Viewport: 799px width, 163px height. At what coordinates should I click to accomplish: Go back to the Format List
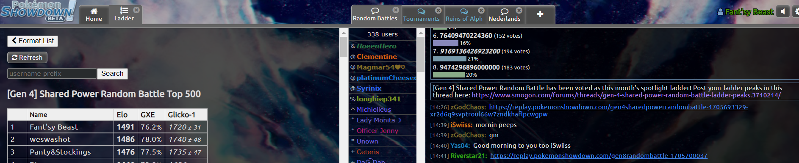[33, 41]
